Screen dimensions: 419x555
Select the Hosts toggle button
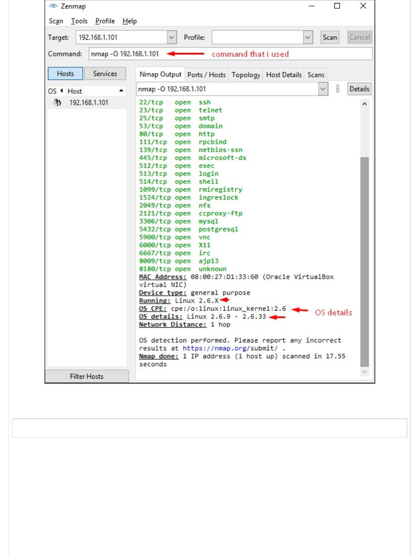[x=65, y=74]
